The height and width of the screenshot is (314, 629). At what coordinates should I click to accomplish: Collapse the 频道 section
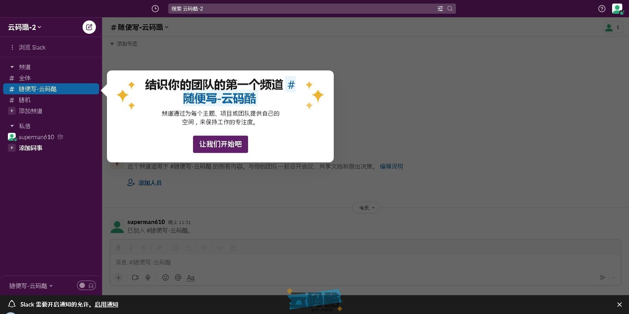12,67
